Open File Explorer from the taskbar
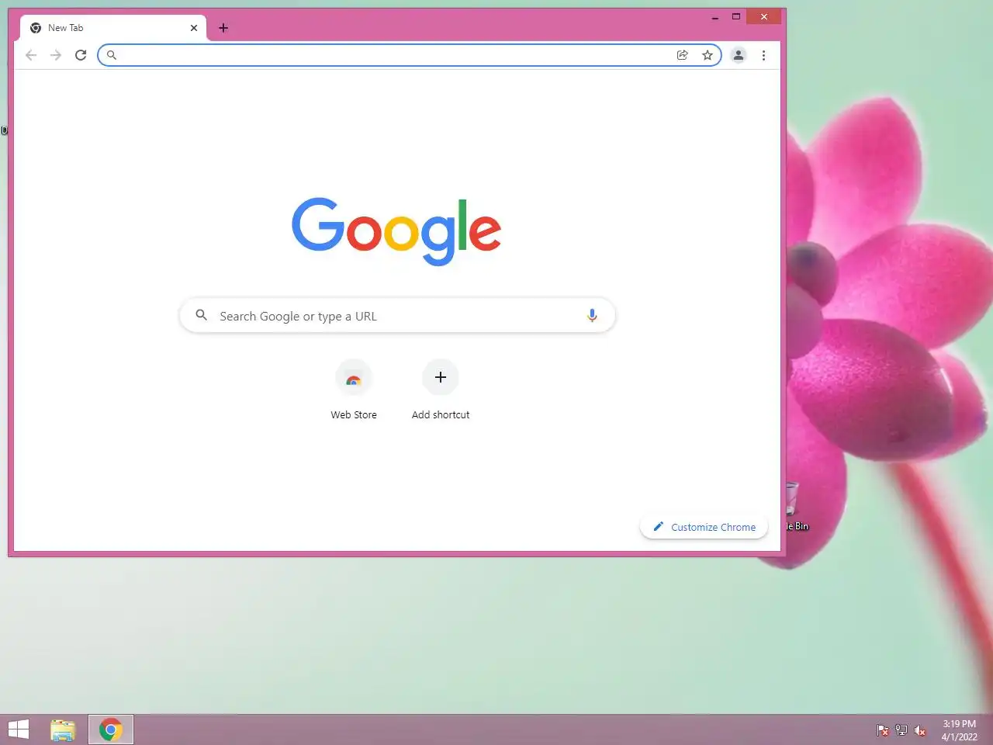The width and height of the screenshot is (993, 745). coord(63,730)
